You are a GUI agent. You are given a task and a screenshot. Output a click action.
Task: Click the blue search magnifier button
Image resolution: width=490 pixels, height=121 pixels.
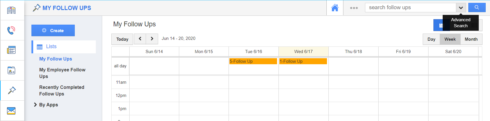tap(477, 7)
